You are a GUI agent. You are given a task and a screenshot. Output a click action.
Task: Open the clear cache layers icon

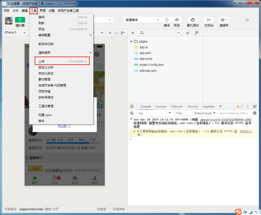(x=224, y=20)
